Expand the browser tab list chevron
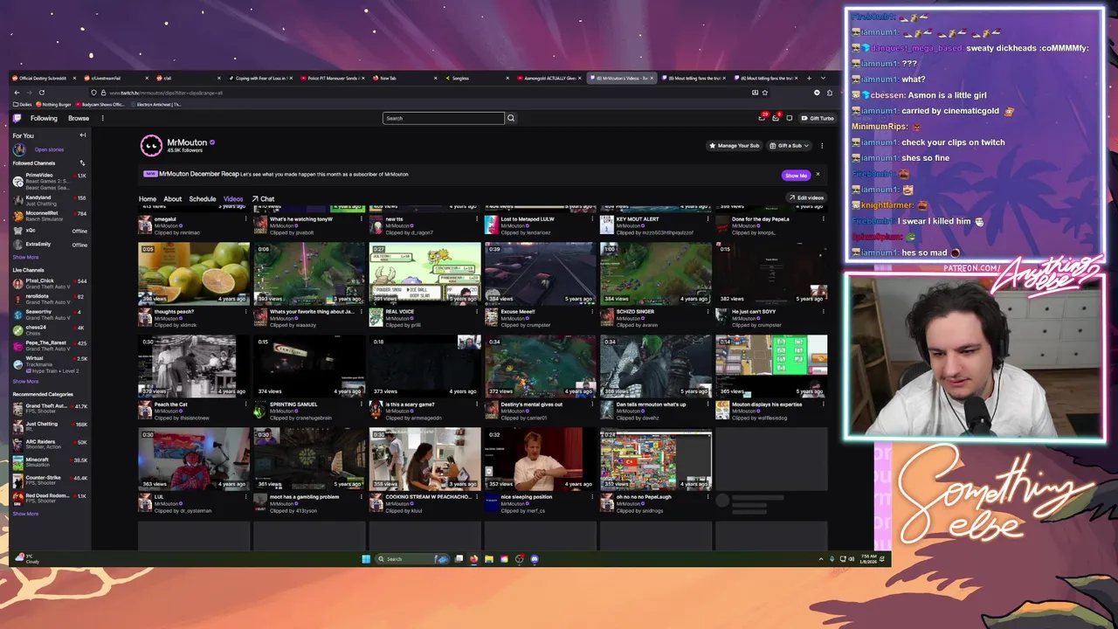The height and width of the screenshot is (629, 1118). click(823, 79)
